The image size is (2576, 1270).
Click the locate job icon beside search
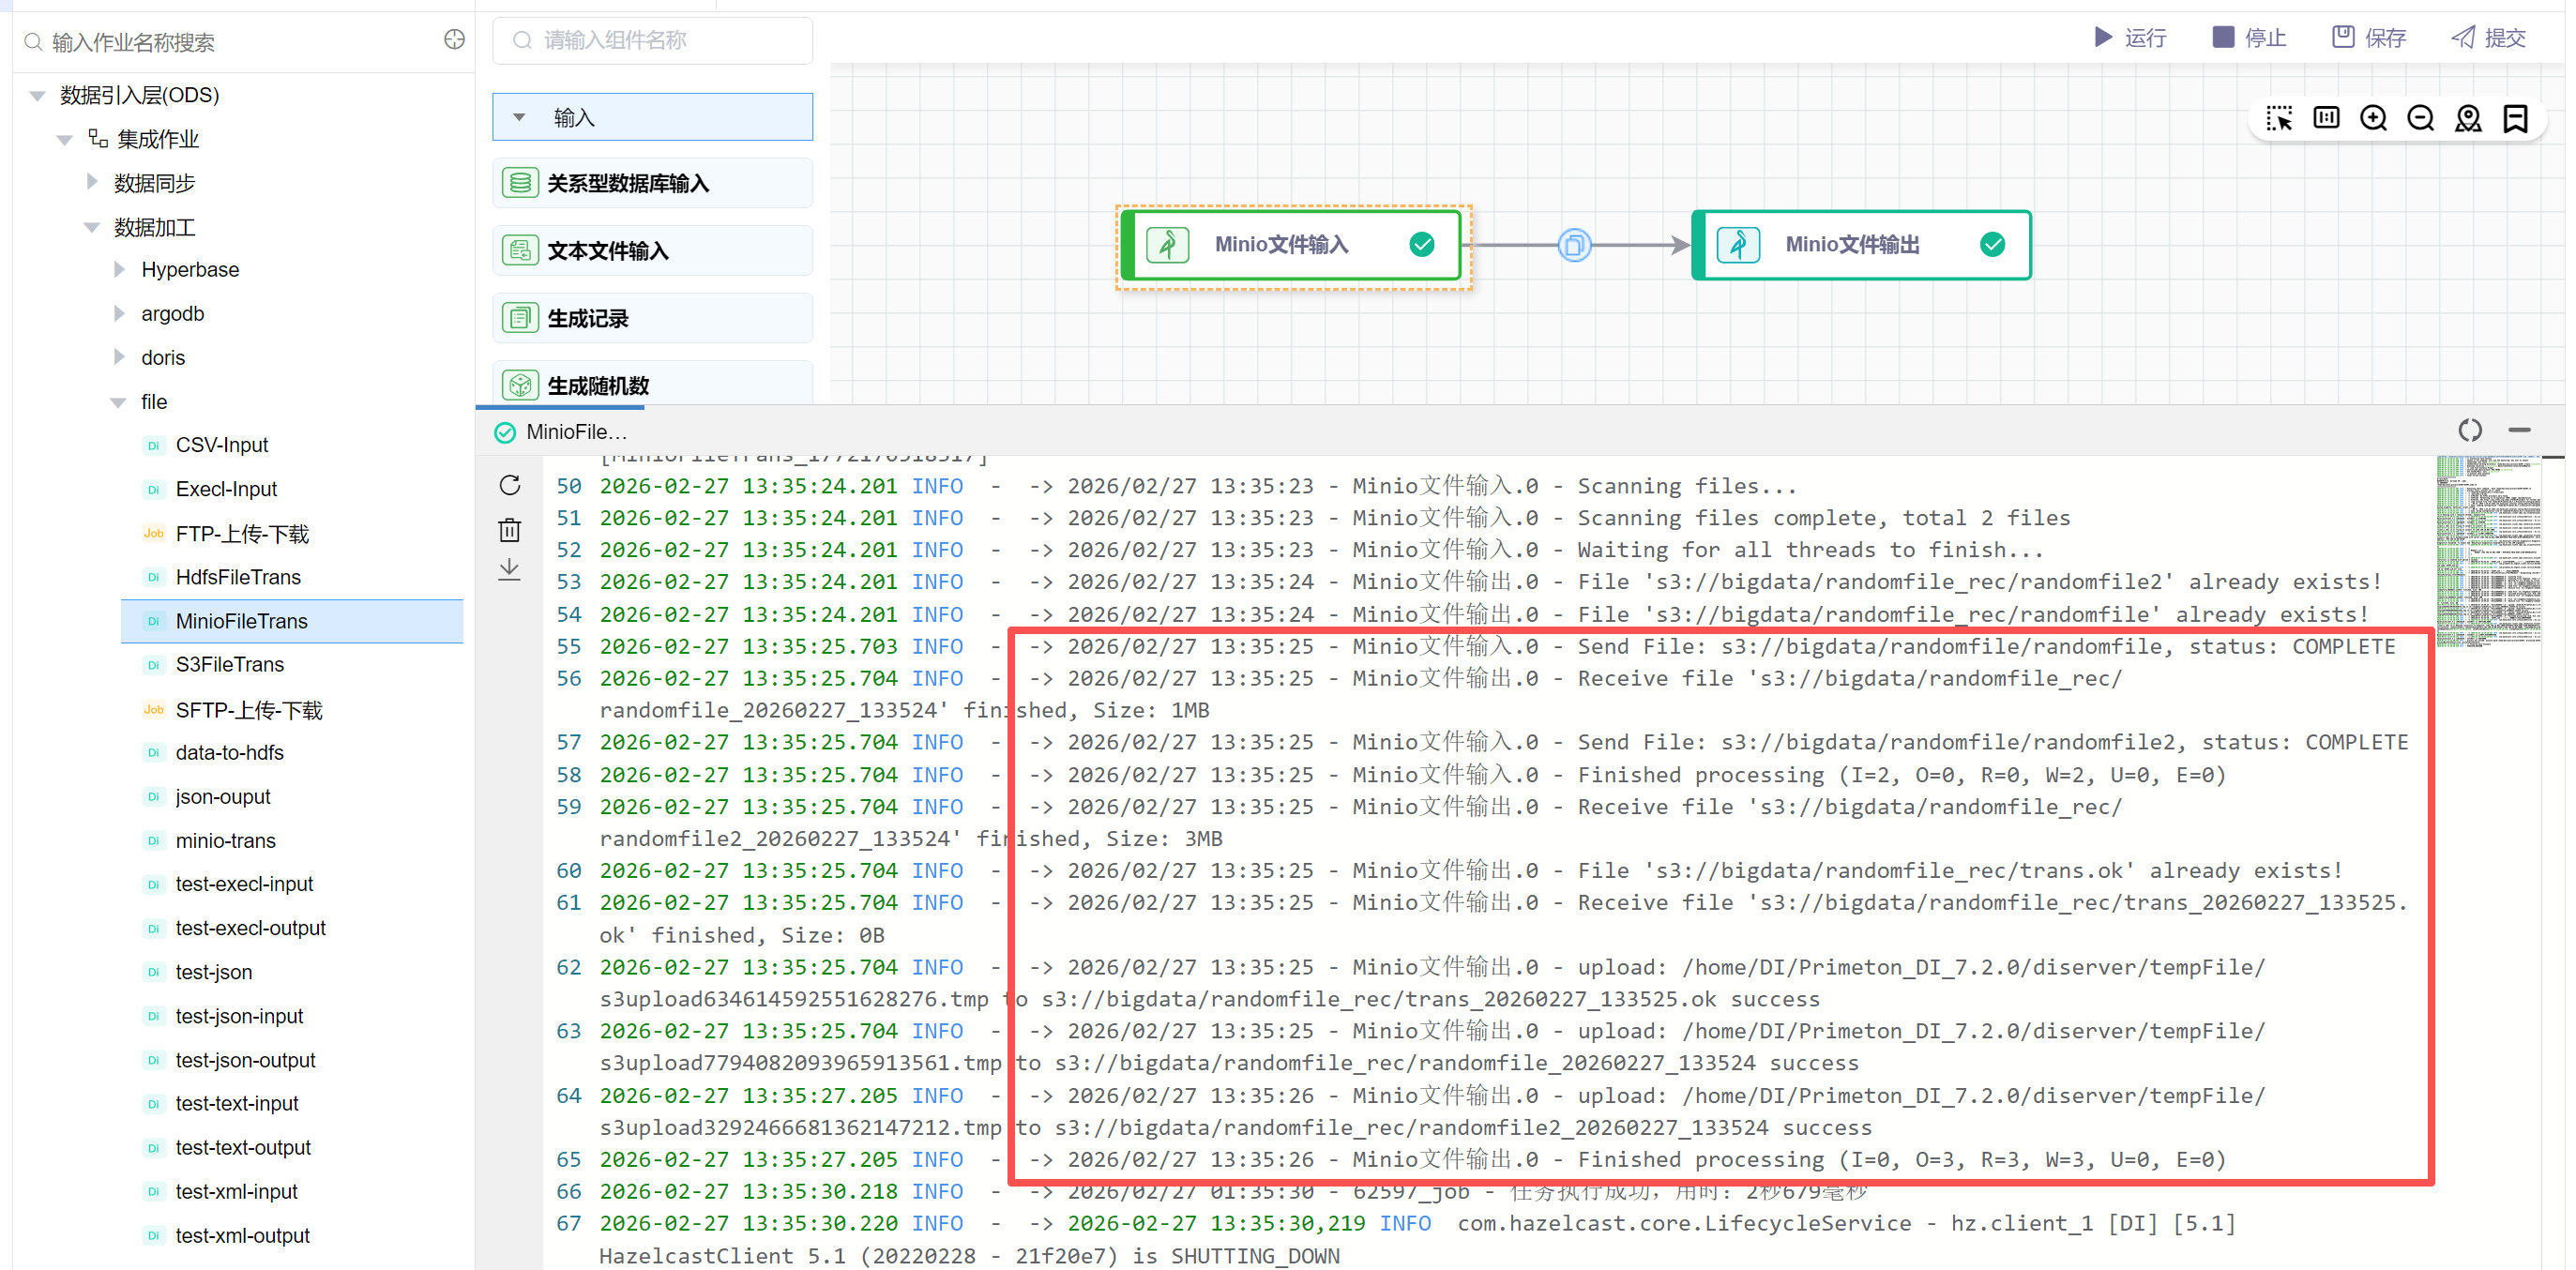coord(454,40)
